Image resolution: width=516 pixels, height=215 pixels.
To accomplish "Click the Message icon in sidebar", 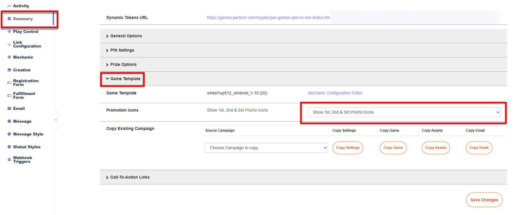I will [9, 121].
